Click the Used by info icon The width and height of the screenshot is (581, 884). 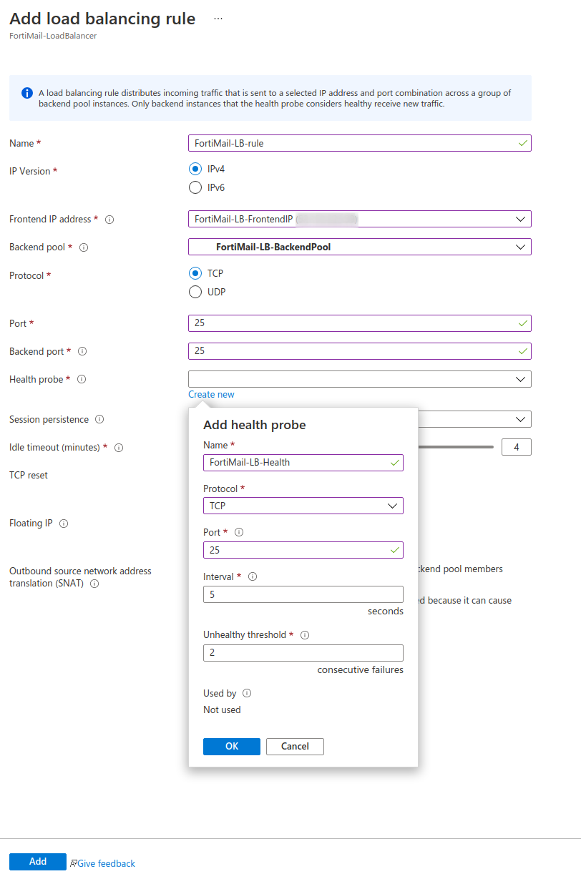point(248,692)
